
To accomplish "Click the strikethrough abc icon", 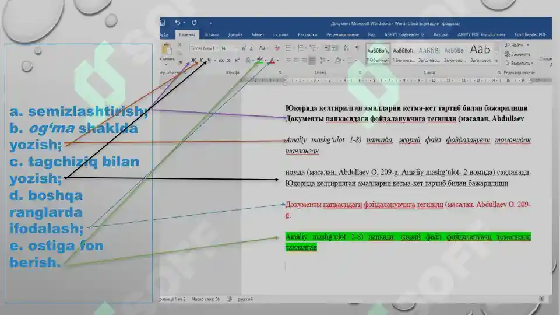I will 221,61.
